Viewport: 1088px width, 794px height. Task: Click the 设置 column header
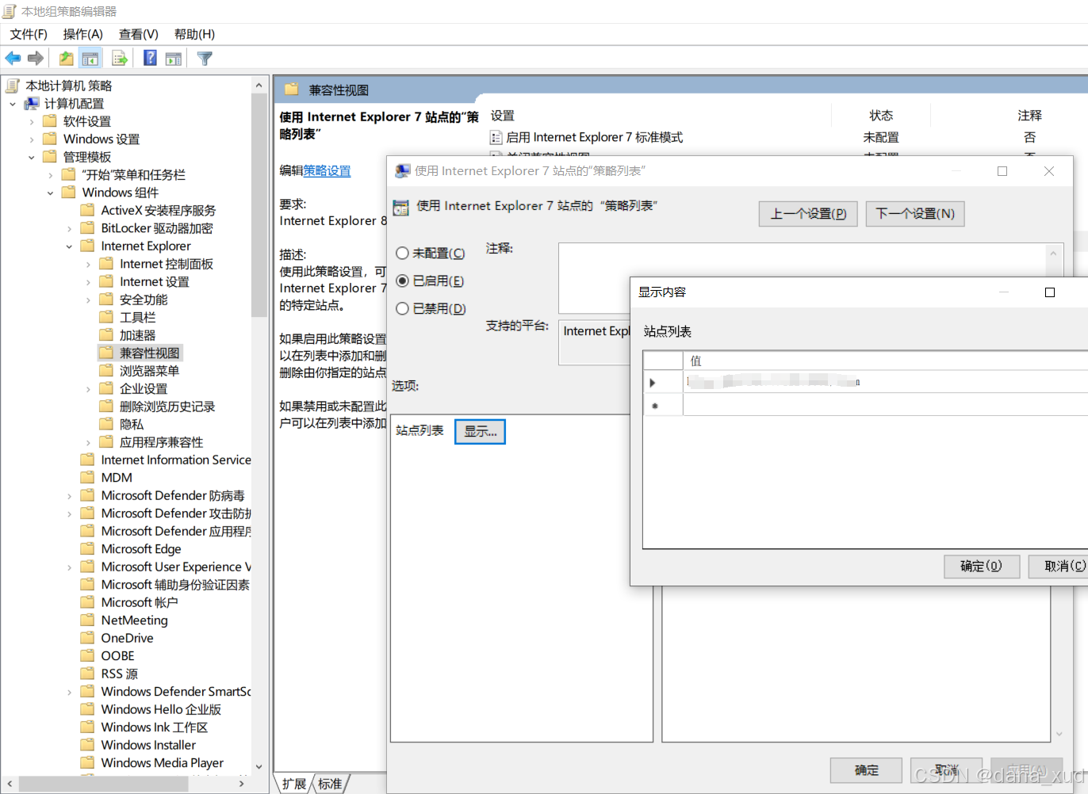click(503, 116)
